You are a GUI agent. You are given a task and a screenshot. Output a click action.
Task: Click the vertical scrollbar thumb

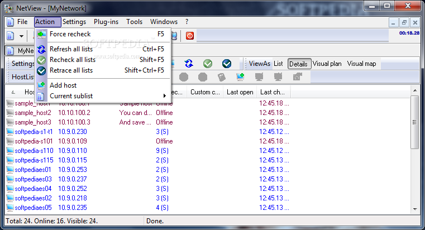[415, 122]
